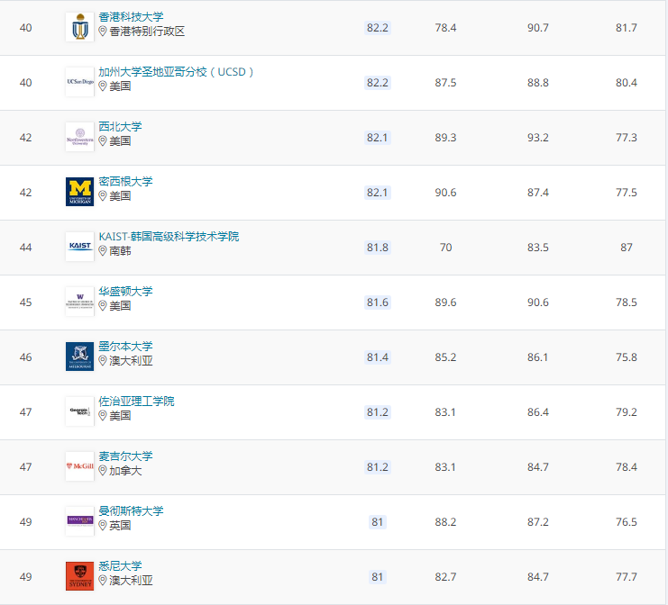The width and height of the screenshot is (668, 605).
Task: Click the University of Washington logo
Action: pyautogui.click(x=79, y=302)
